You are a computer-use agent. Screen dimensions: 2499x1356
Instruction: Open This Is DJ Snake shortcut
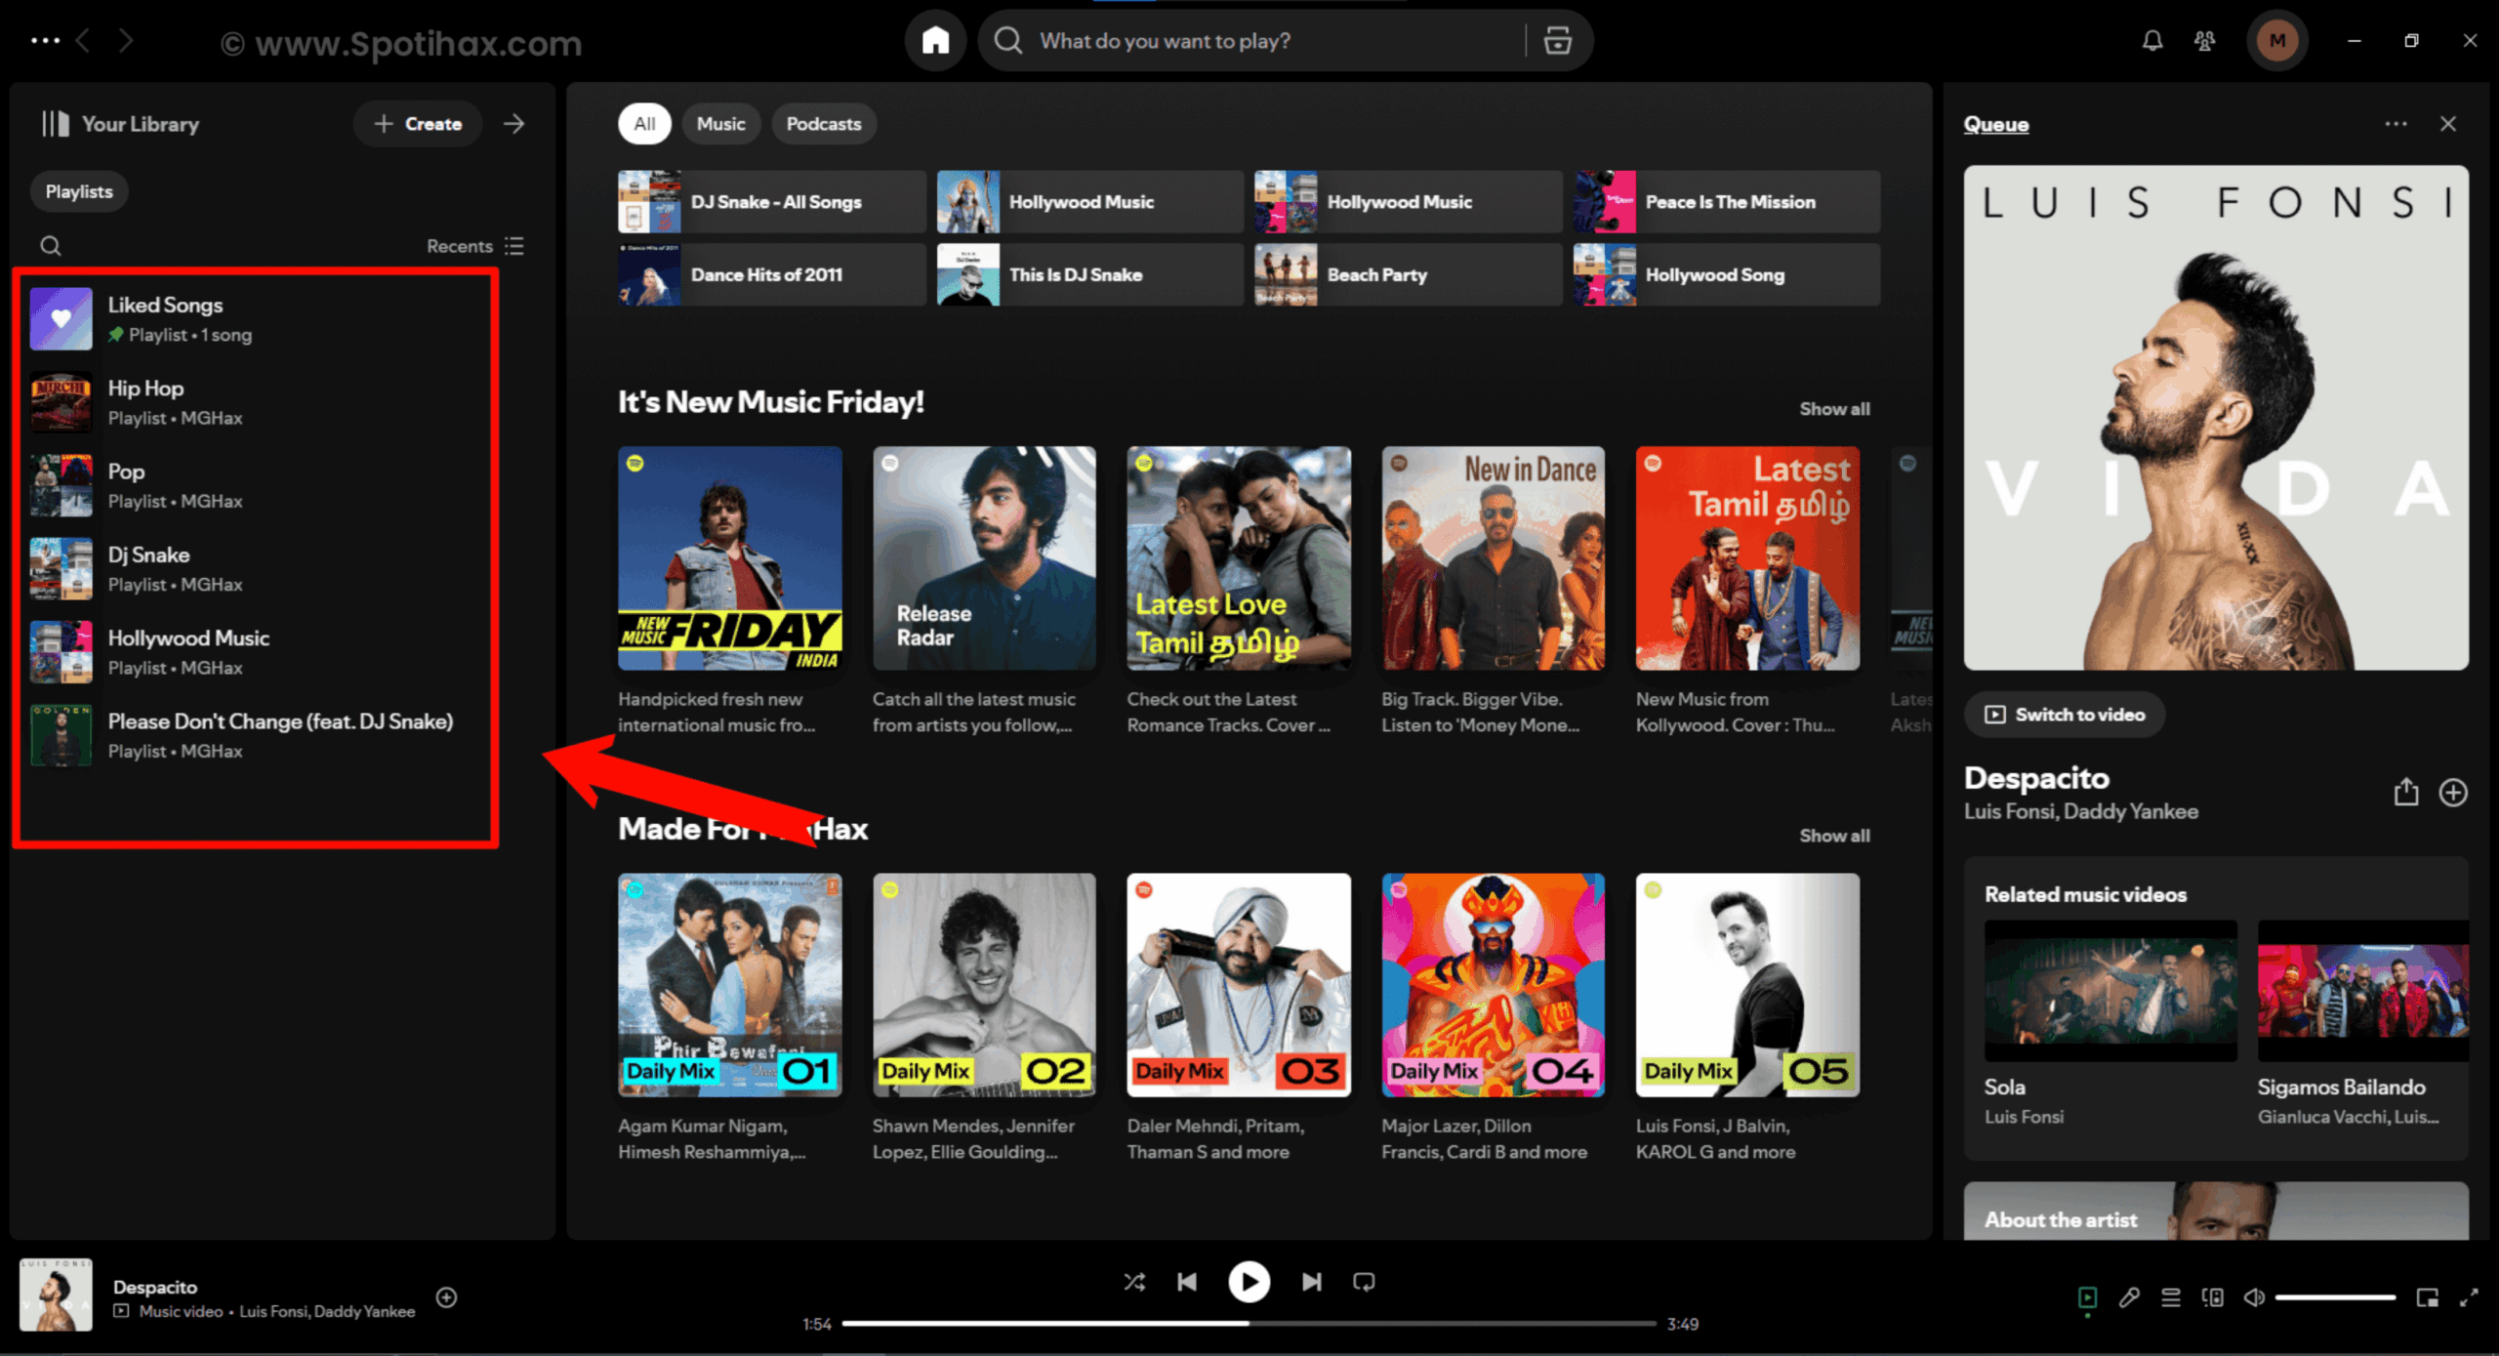[1089, 274]
